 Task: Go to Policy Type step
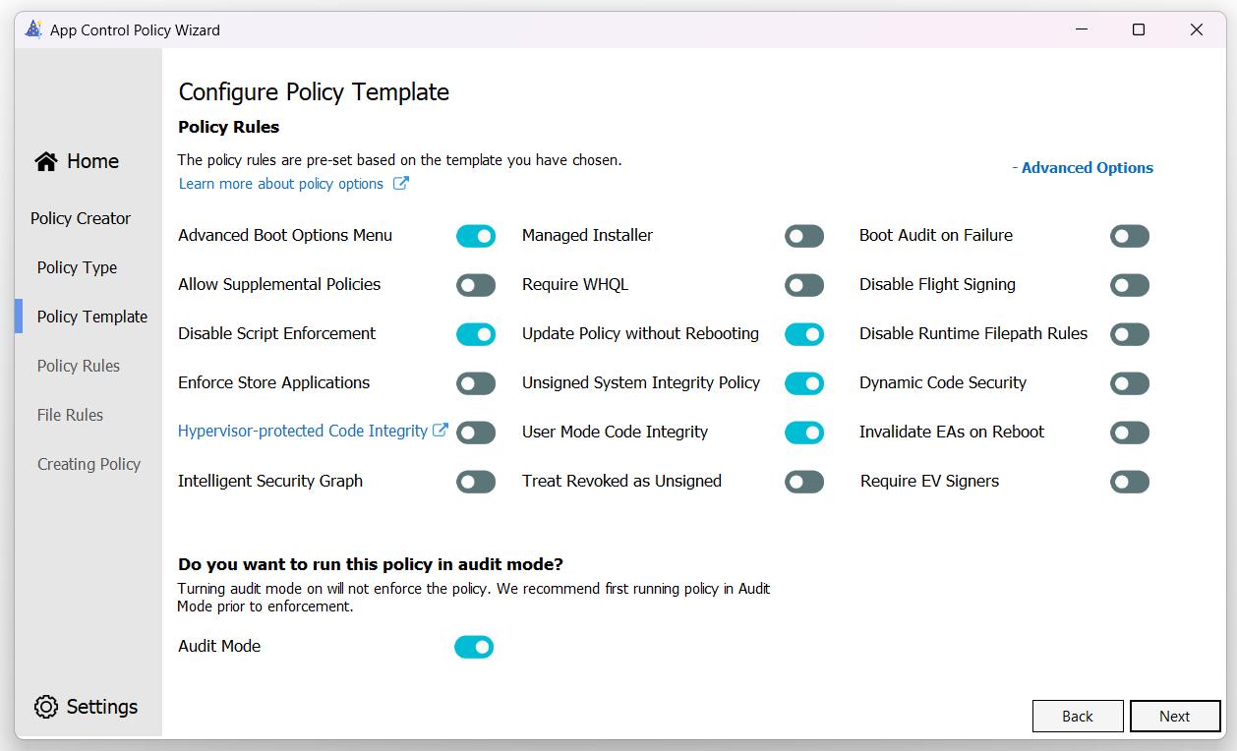click(77, 267)
